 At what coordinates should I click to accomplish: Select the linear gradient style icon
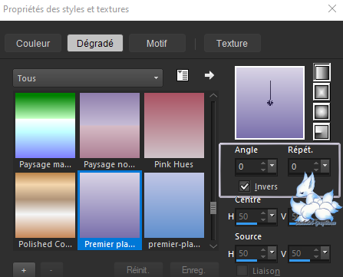point(322,72)
